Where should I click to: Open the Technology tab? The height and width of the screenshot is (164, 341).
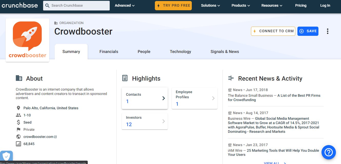click(x=180, y=52)
